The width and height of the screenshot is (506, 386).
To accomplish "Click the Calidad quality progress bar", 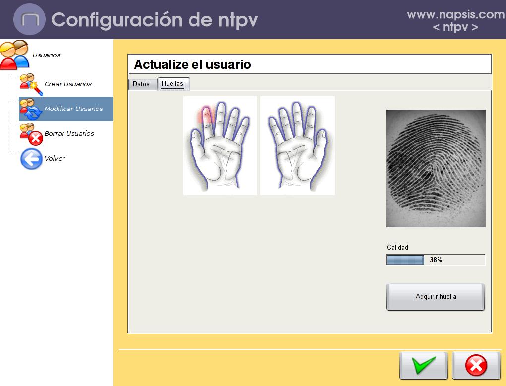I will click(x=435, y=260).
